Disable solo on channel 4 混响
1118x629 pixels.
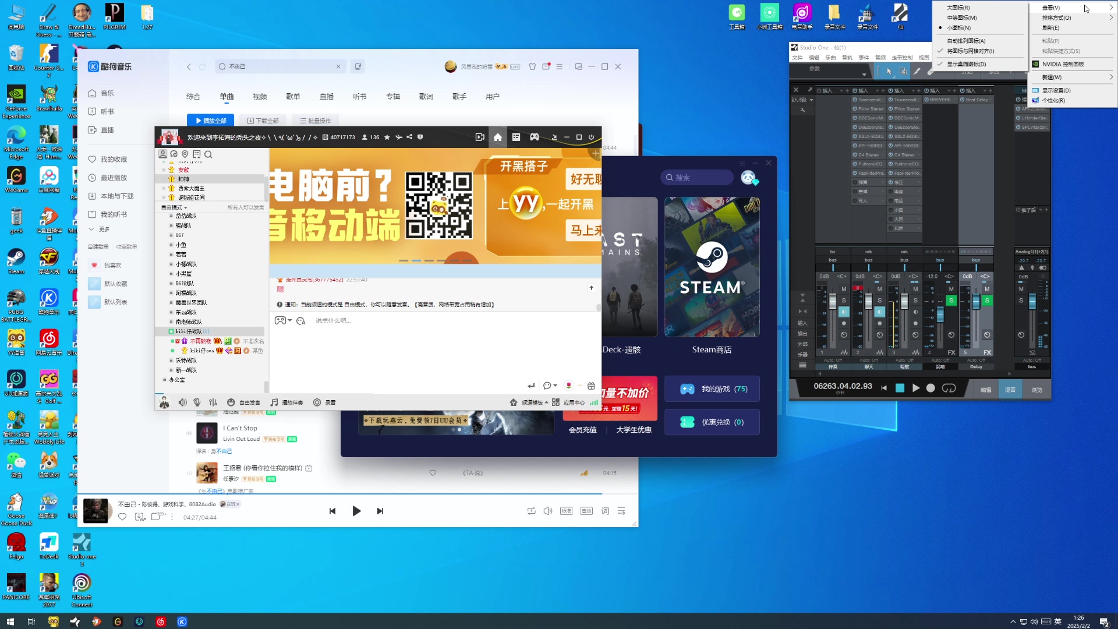click(951, 301)
